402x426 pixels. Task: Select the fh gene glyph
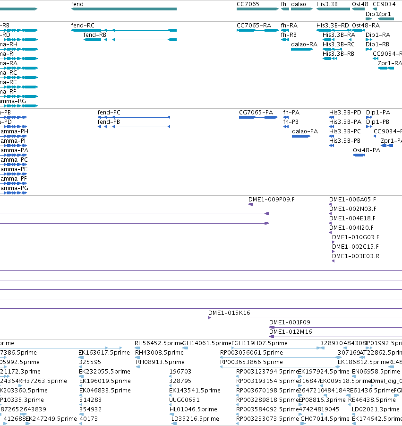(x=285, y=9)
